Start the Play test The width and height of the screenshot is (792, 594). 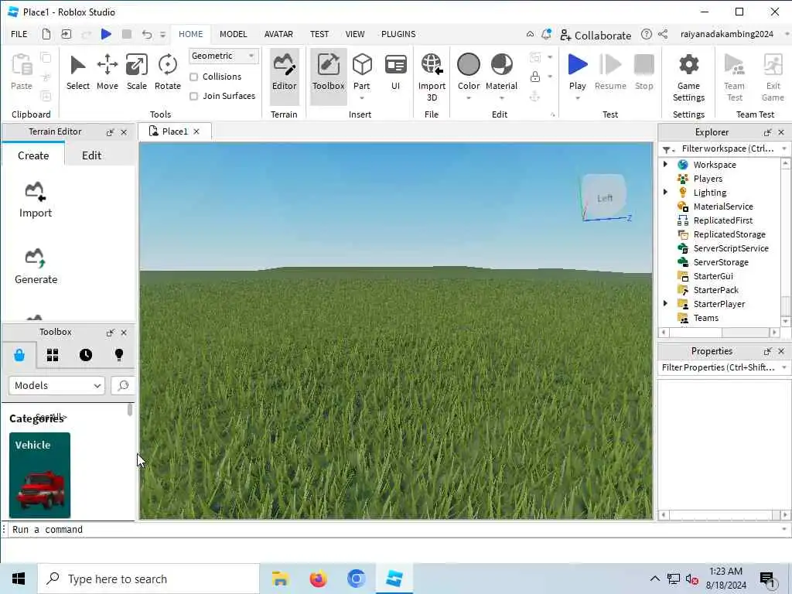point(577,72)
